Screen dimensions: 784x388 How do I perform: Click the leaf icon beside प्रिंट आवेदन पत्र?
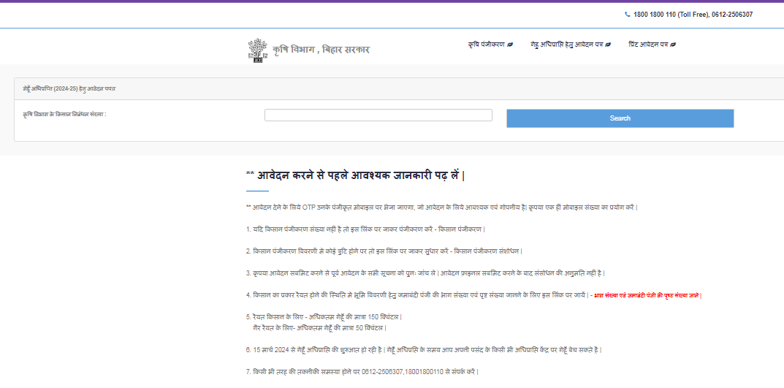pyautogui.click(x=673, y=45)
